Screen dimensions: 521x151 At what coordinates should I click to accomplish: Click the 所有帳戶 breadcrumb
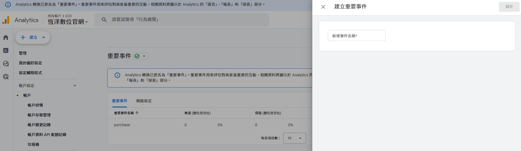tap(54, 16)
